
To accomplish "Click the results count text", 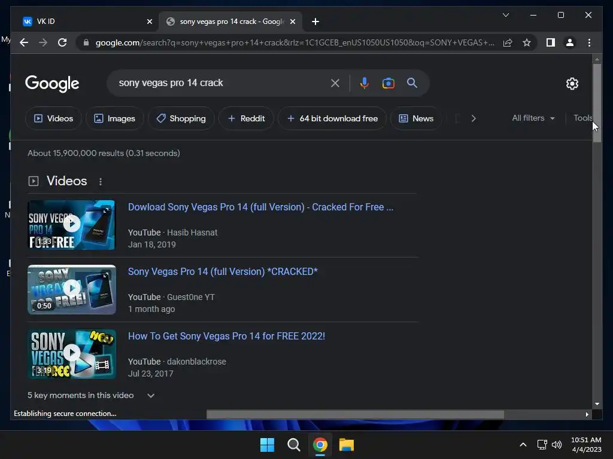I will (x=104, y=153).
